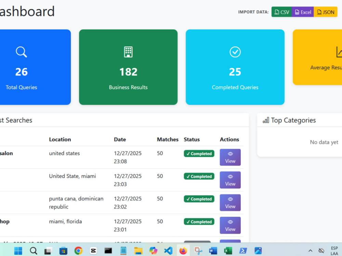The height and width of the screenshot is (256, 342).
Task: Import data from an Excel file
Action: [x=303, y=12]
